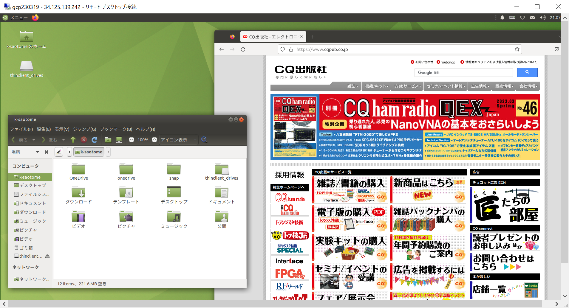Expand the 書籍/キット navigation dropdown
This screenshot has height=308, width=569.
(x=377, y=86)
